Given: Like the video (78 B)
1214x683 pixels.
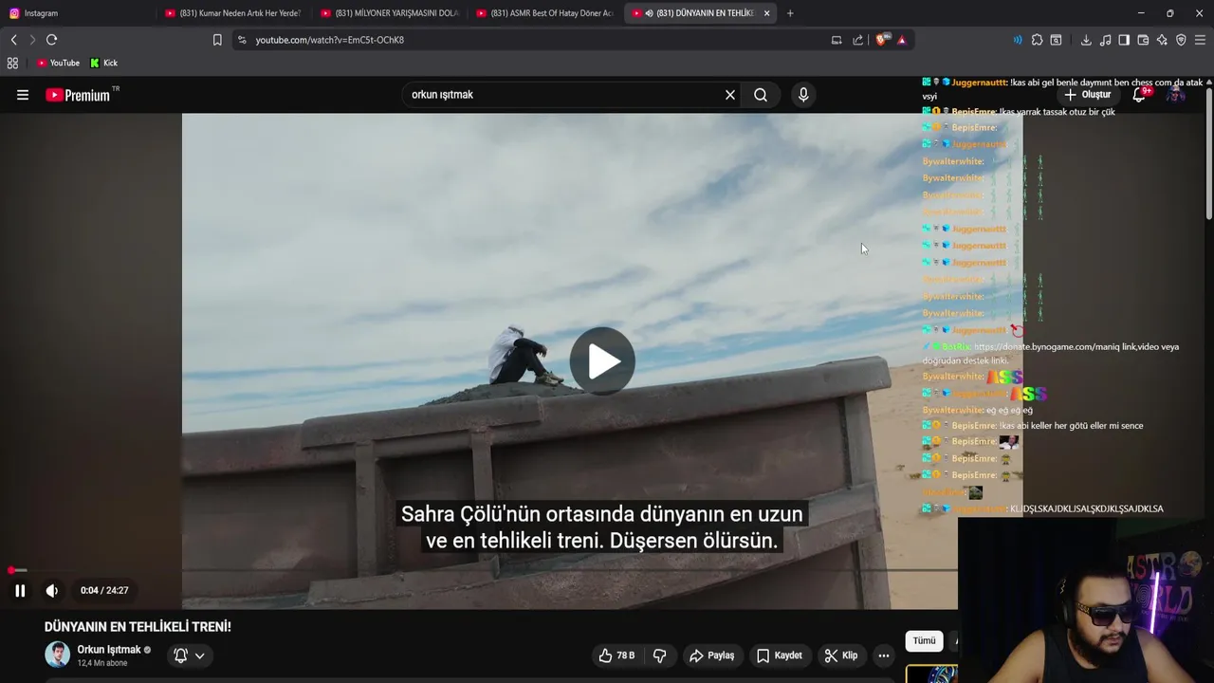Looking at the screenshot, I should pyautogui.click(x=616, y=655).
